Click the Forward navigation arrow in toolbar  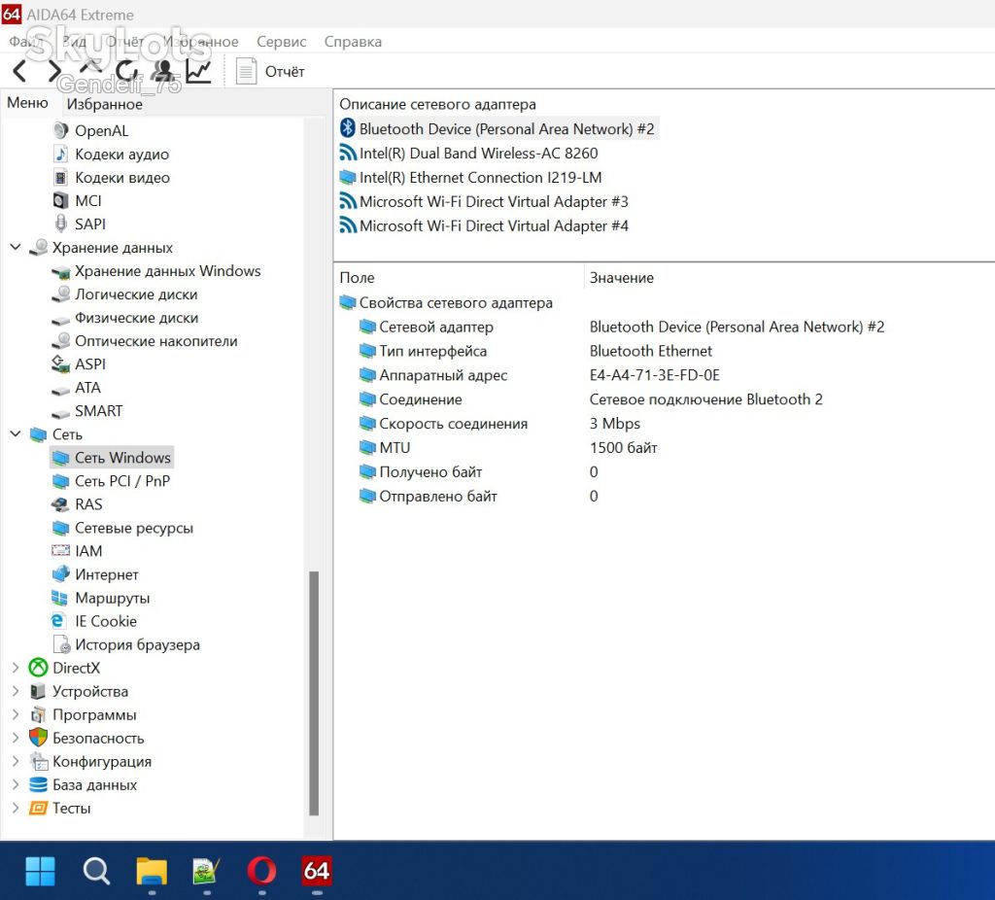pyautogui.click(x=54, y=71)
